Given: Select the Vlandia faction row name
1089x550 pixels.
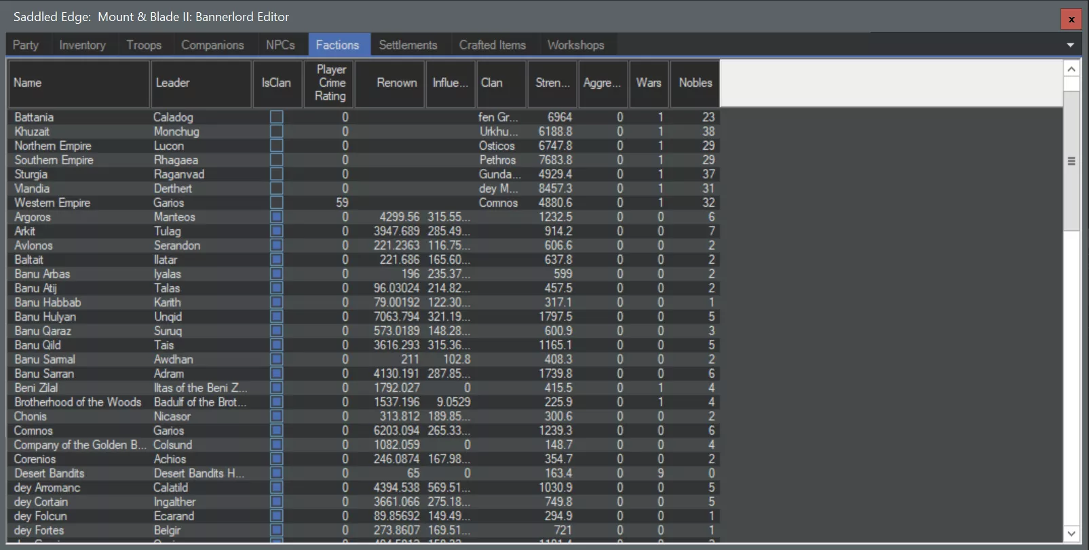Looking at the screenshot, I should point(32,189).
